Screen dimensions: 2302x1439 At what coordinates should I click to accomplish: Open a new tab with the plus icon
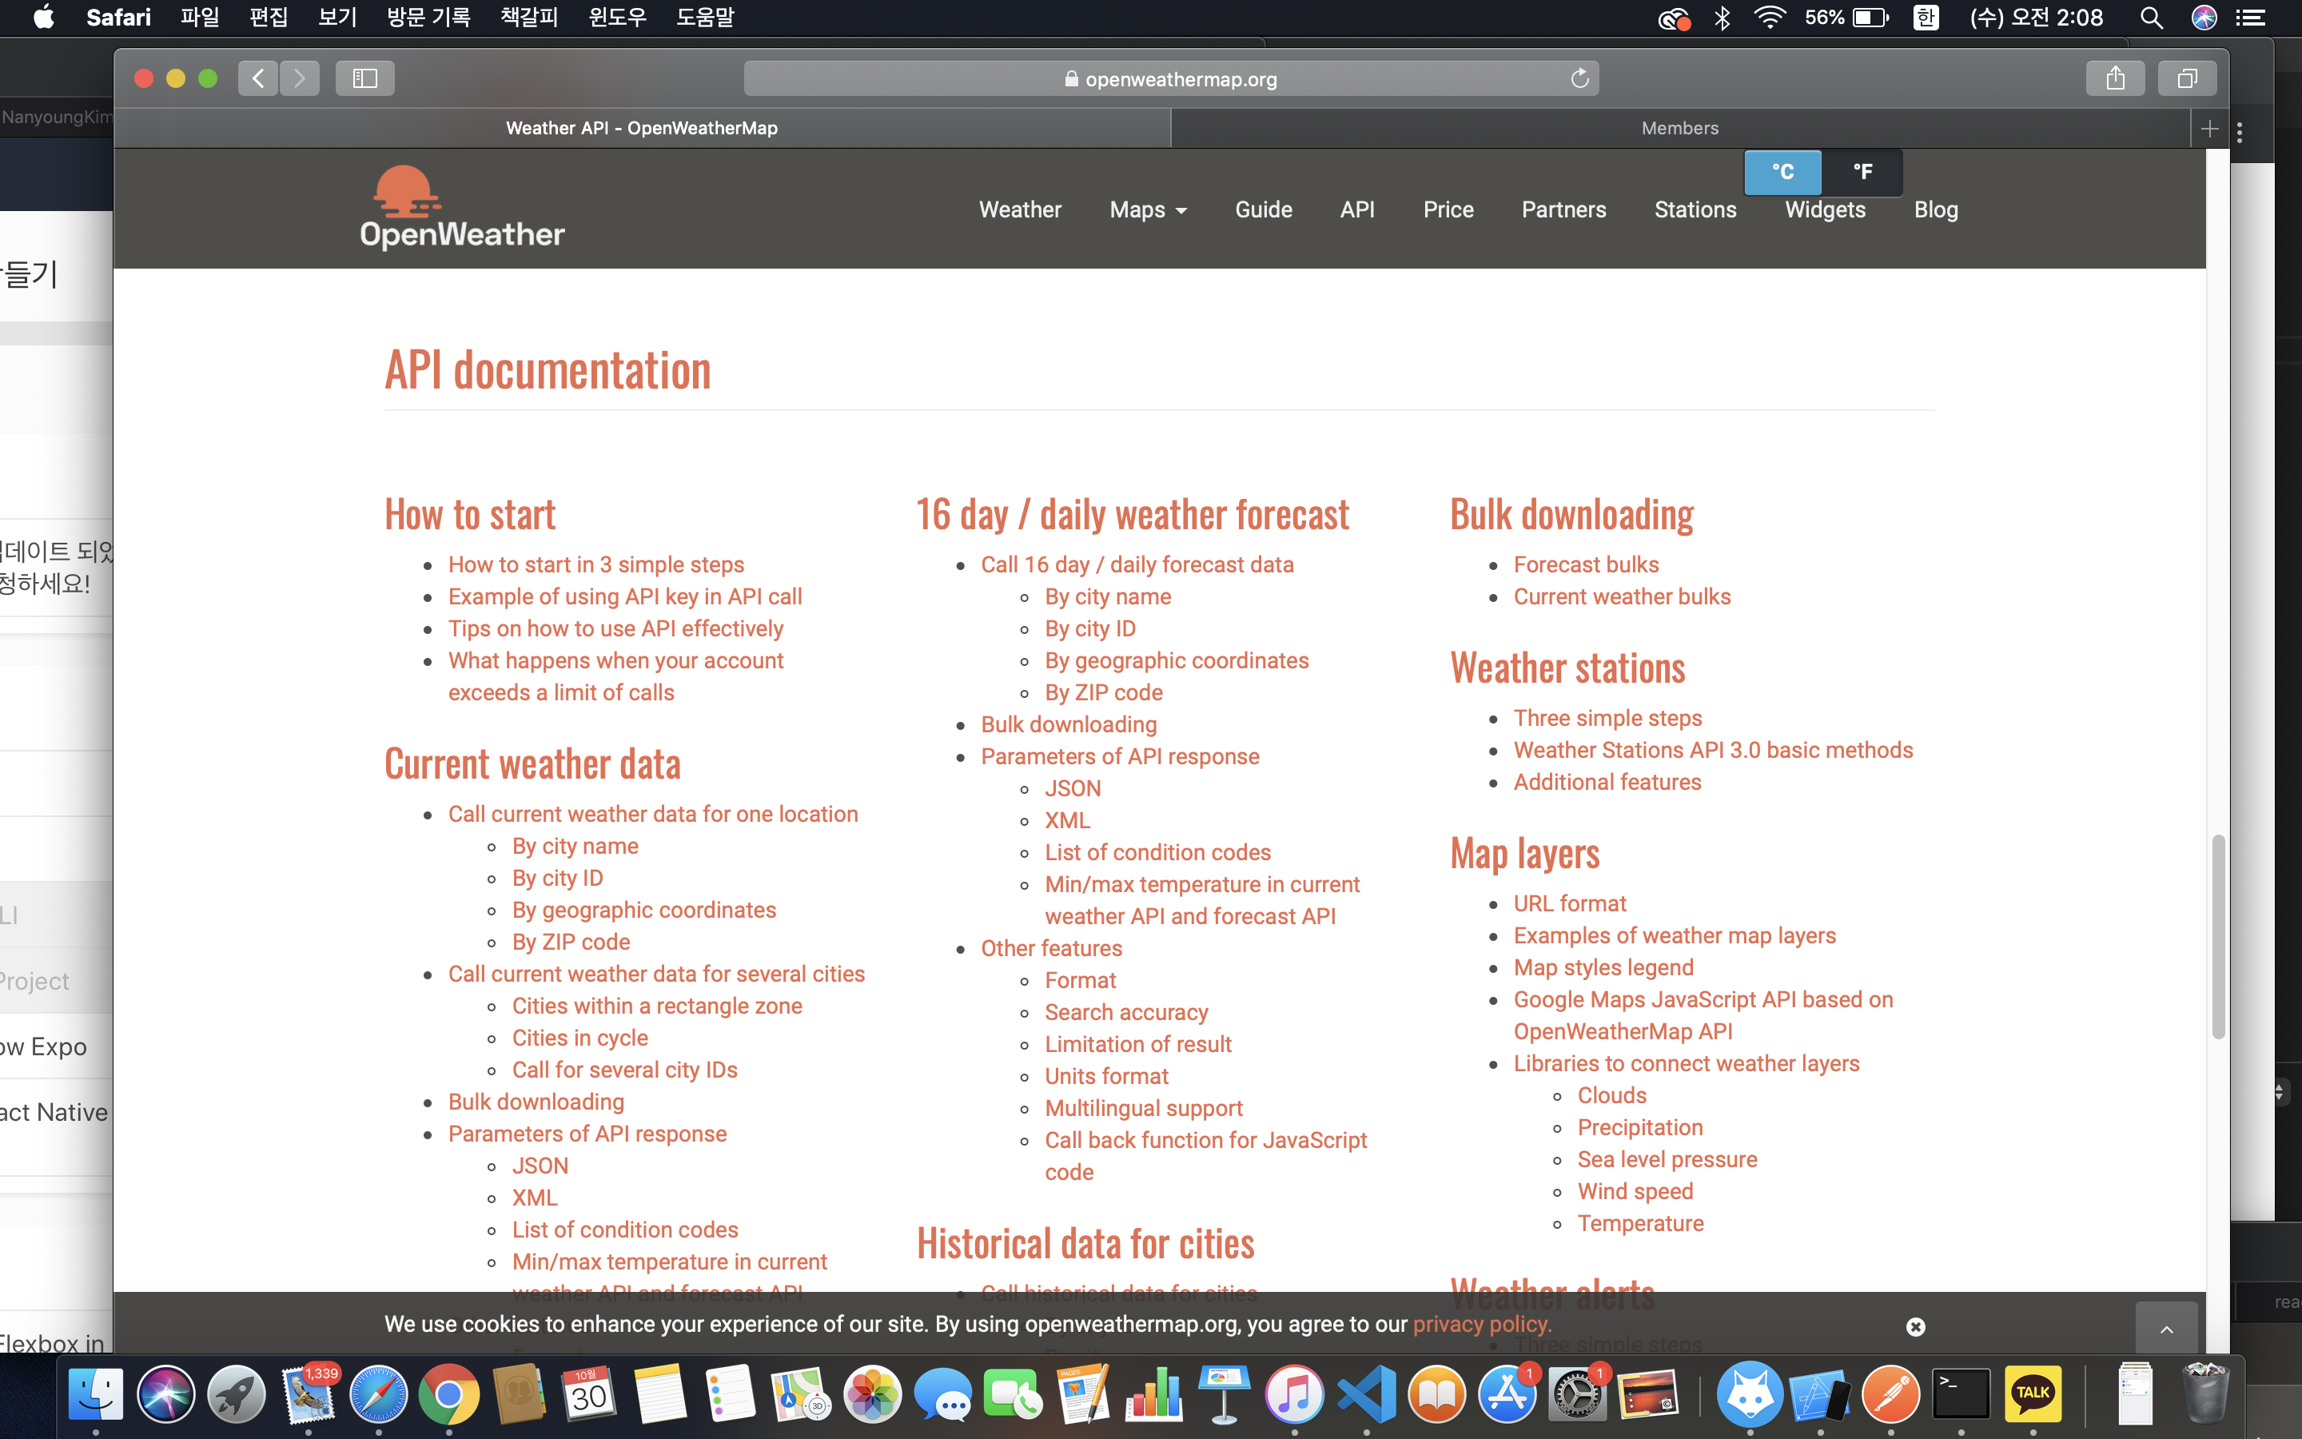click(x=2210, y=129)
